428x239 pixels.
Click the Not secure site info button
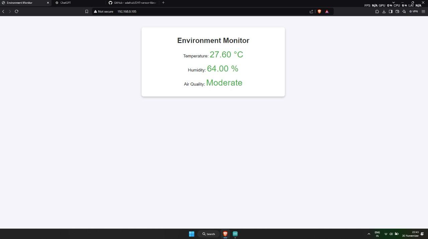[104, 11]
